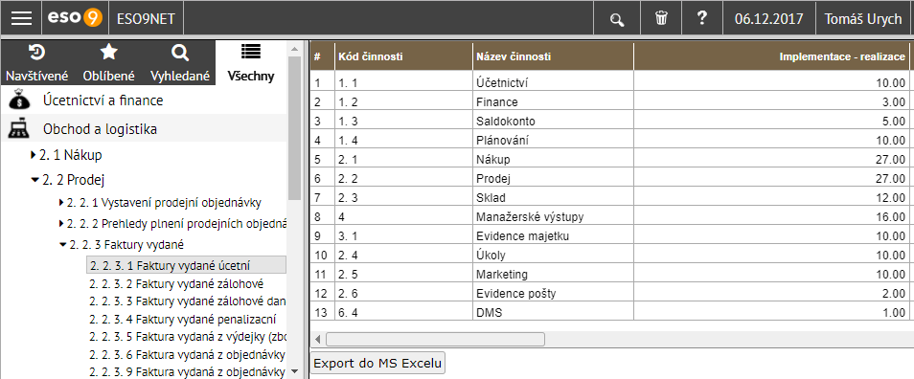
Task: Switch to the Navštívené tab
Action: (37, 63)
